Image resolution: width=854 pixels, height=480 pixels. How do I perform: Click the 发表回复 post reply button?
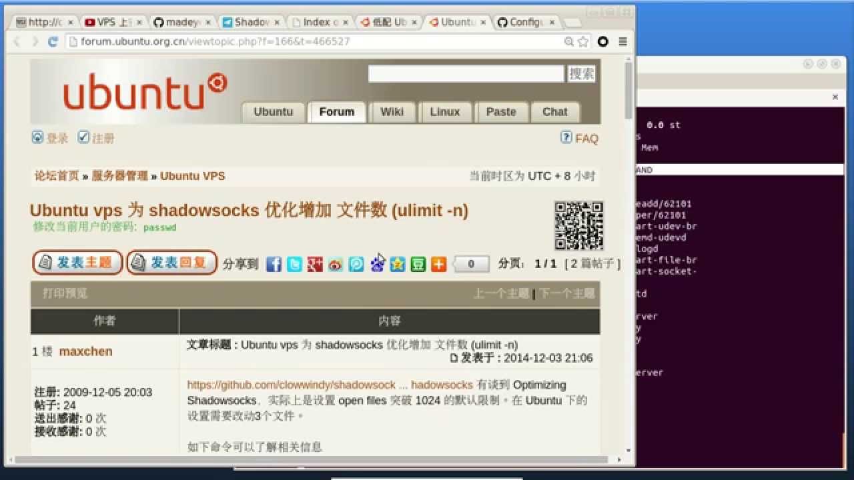click(x=172, y=263)
